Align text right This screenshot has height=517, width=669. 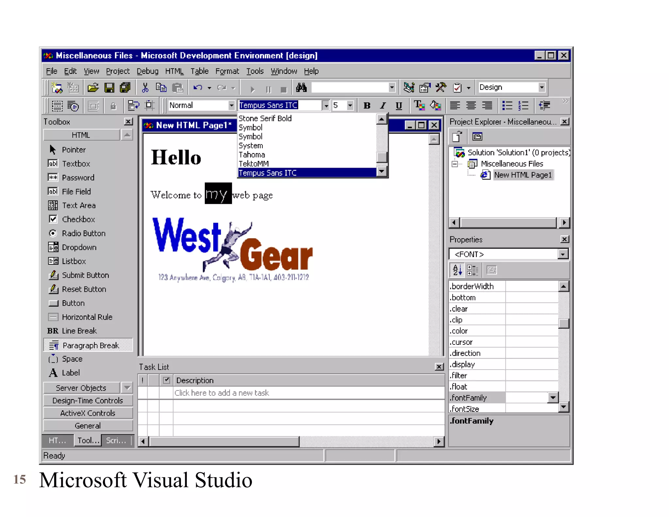click(x=487, y=106)
